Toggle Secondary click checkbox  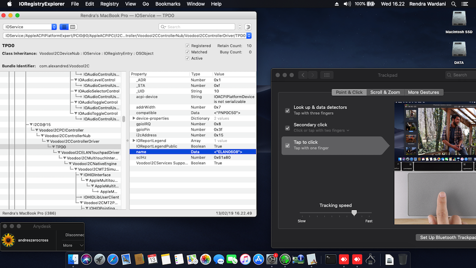[x=288, y=128]
